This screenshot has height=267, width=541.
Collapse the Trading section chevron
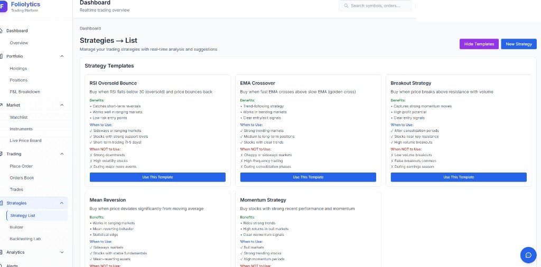62,154
